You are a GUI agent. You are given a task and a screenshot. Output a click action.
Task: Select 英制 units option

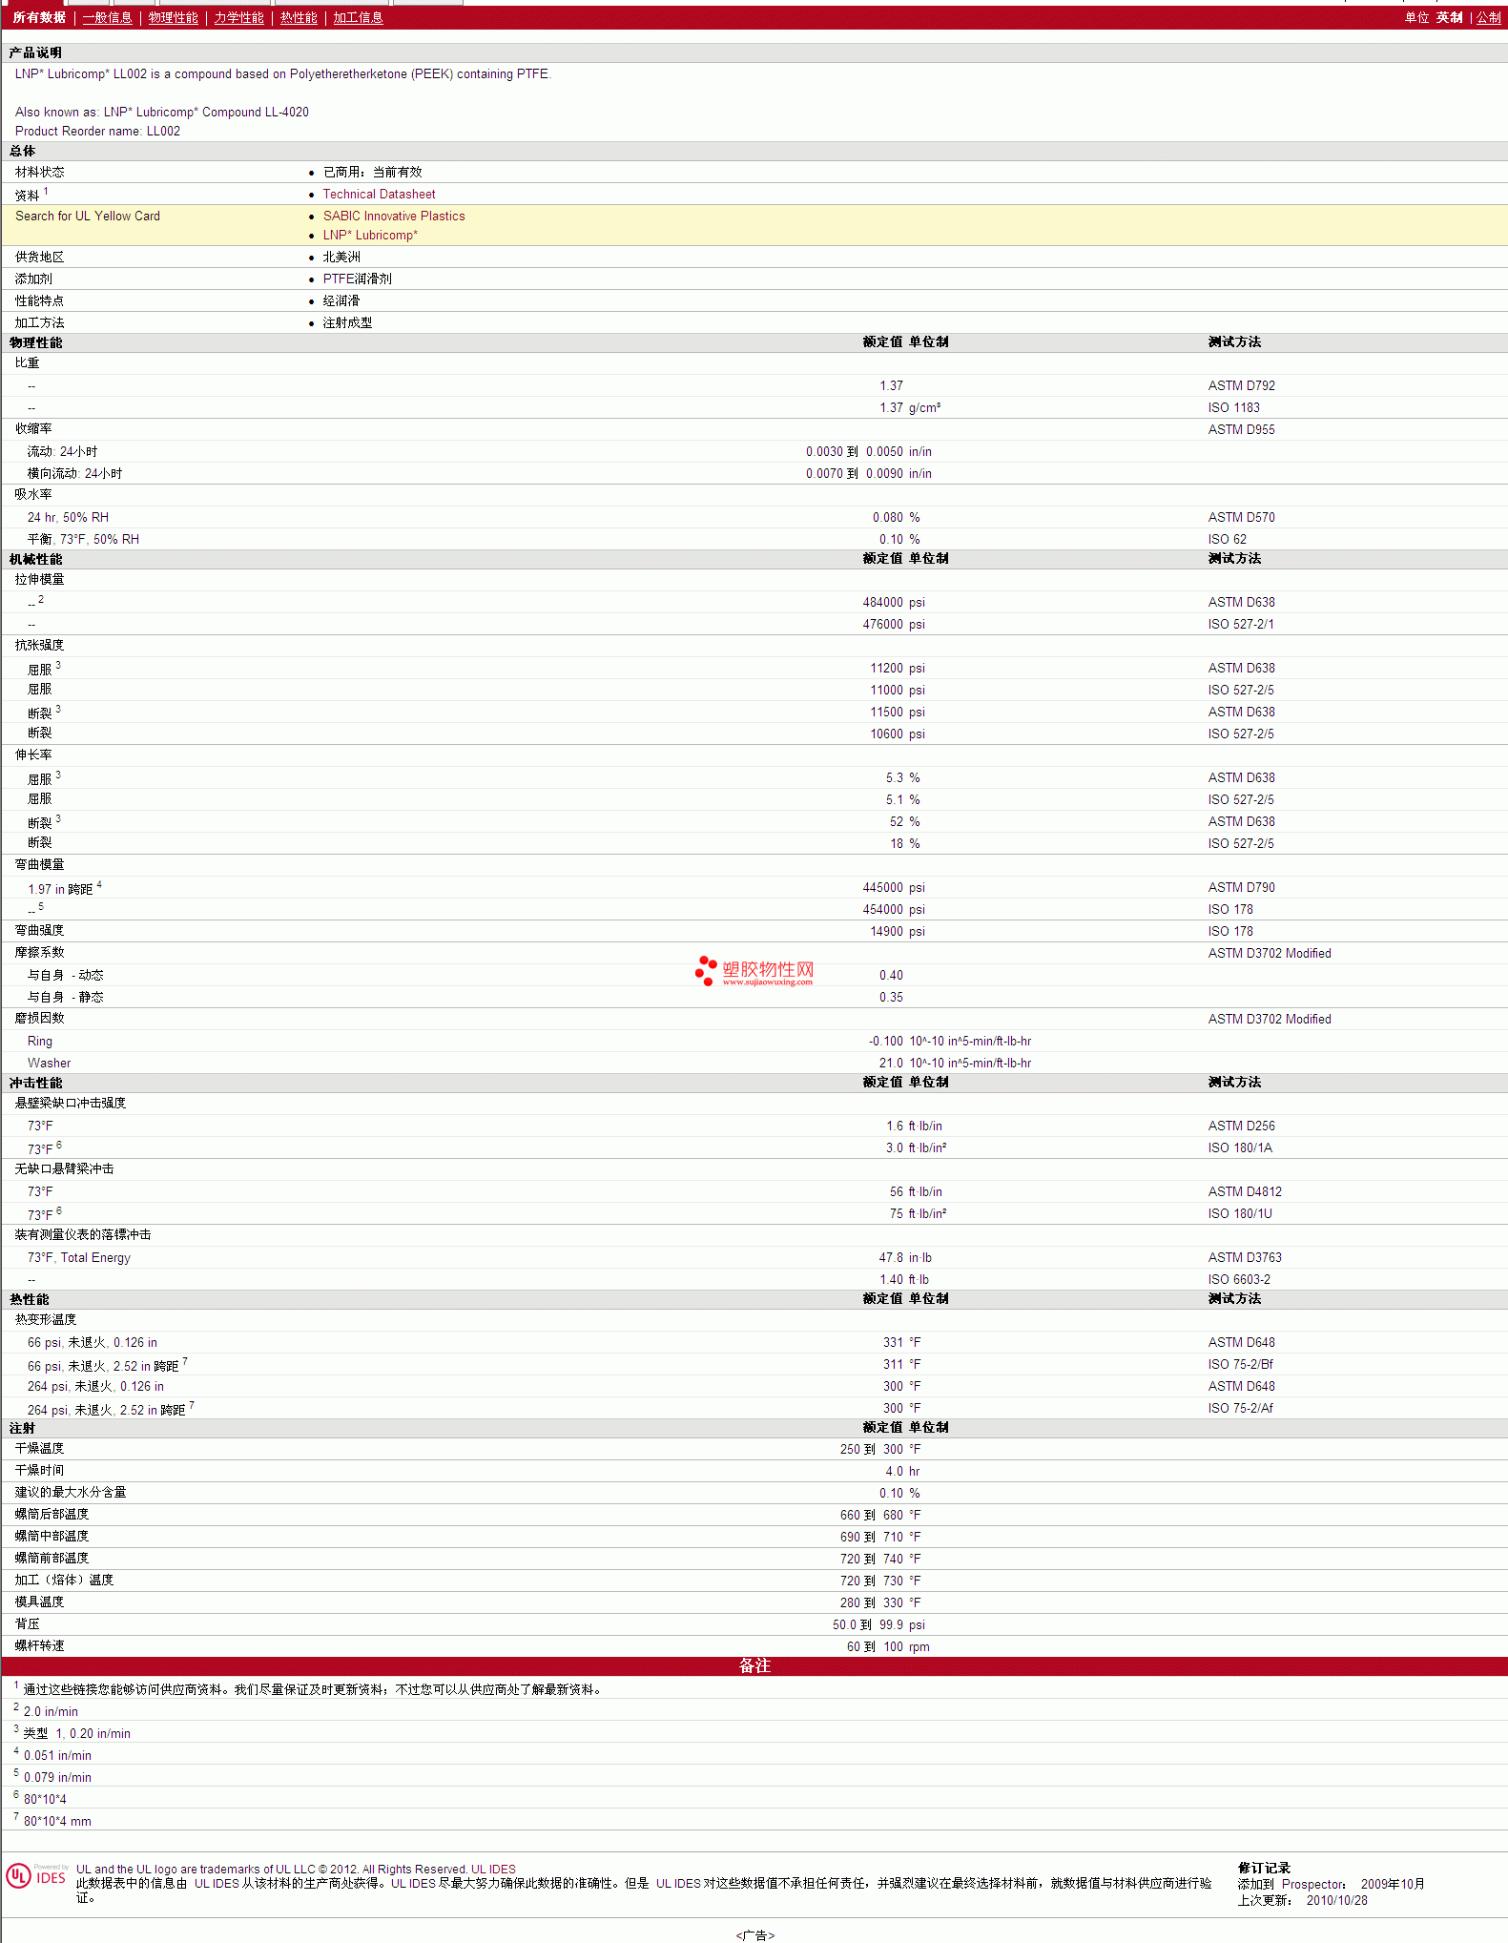pyautogui.click(x=1449, y=17)
